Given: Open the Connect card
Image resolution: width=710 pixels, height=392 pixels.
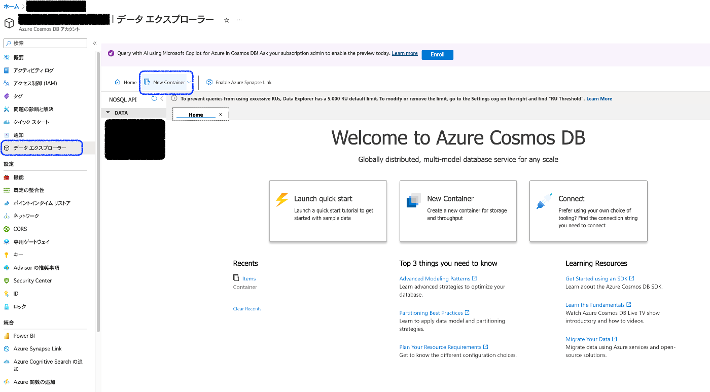Looking at the screenshot, I should click(x=588, y=211).
